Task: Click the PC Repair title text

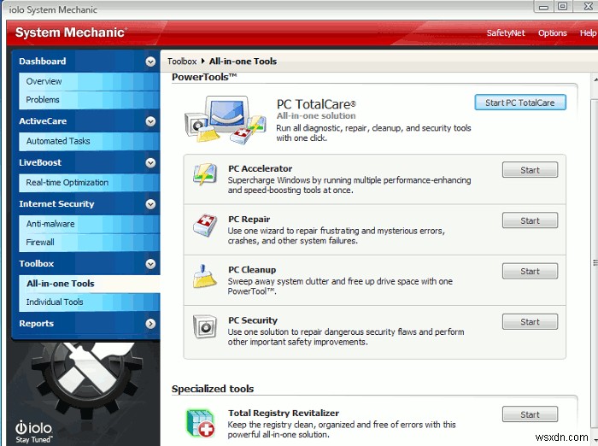Action: [249, 220]
